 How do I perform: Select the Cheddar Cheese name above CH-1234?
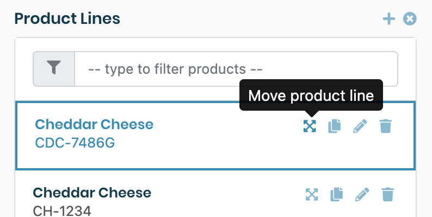[x=92, y=192]
